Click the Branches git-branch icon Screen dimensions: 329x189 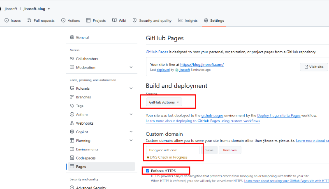point(72,97)
